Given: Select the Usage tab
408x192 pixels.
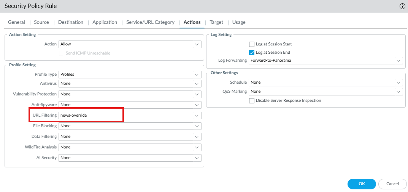Looking at the screenshot, I should (x=239, y=22).
